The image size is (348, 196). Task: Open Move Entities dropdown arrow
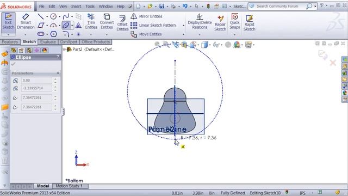pyautogui.click(x=184, y=34)
